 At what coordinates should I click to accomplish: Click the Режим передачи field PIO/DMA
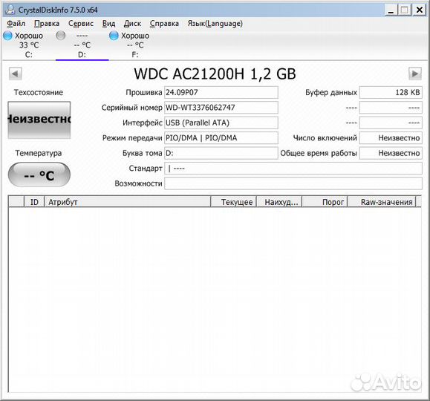pyautogui.click(x=221, y=137)
